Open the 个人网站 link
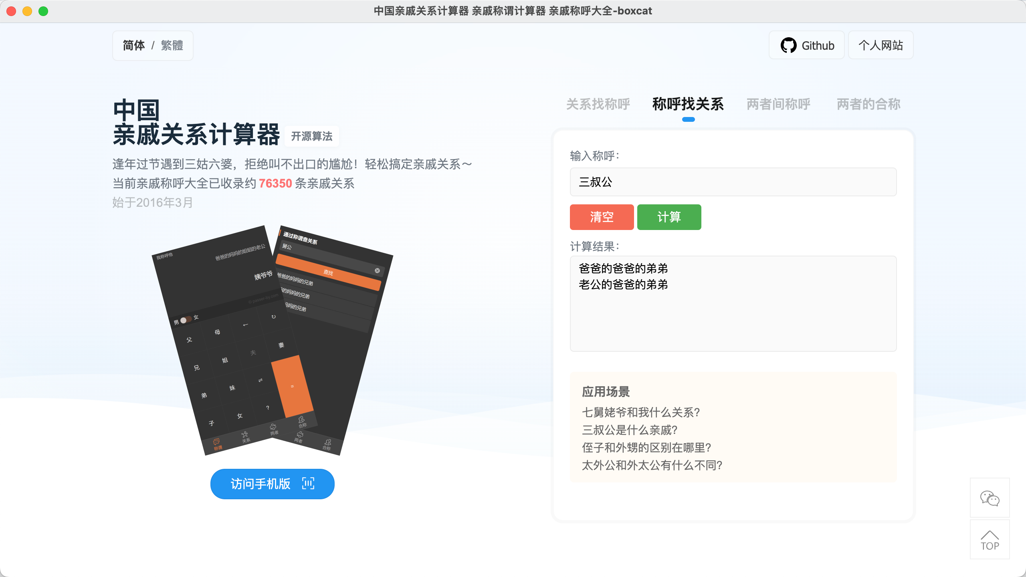This screenshot has width=1026, height=577. click(x=881, y=45)
